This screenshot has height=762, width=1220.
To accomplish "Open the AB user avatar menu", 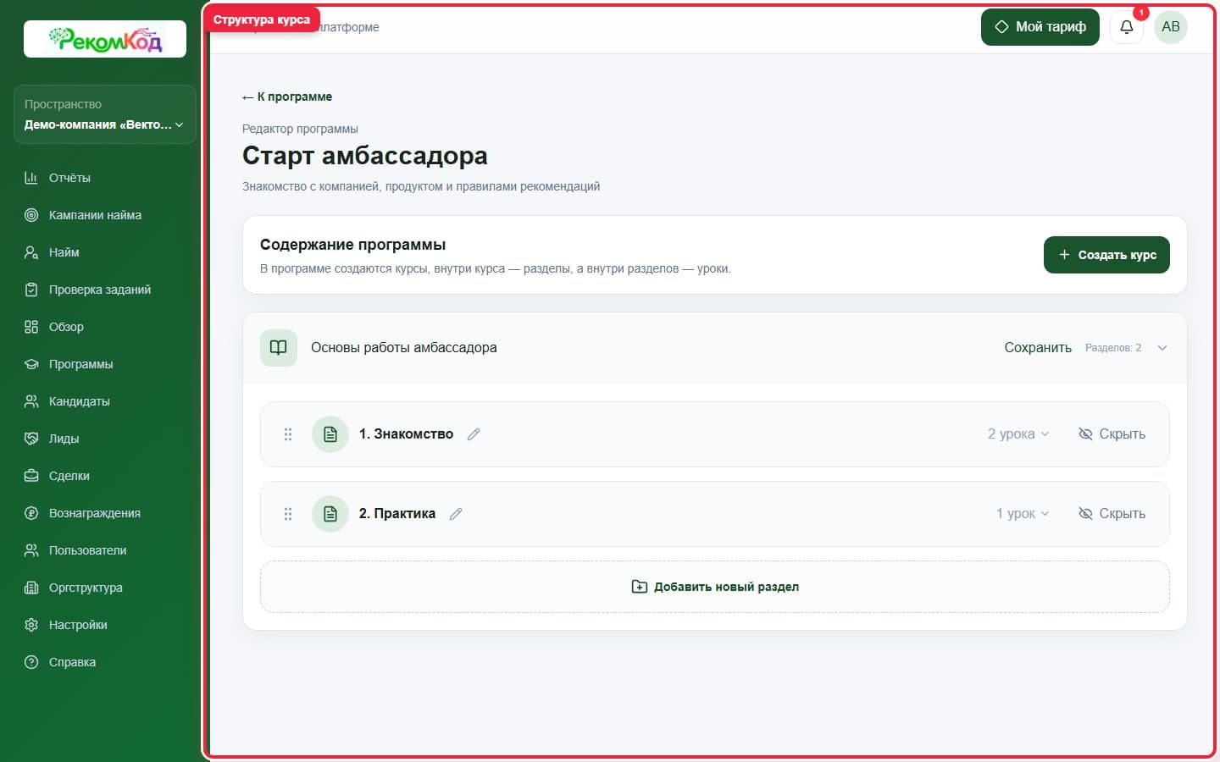I will [1171, 27].
